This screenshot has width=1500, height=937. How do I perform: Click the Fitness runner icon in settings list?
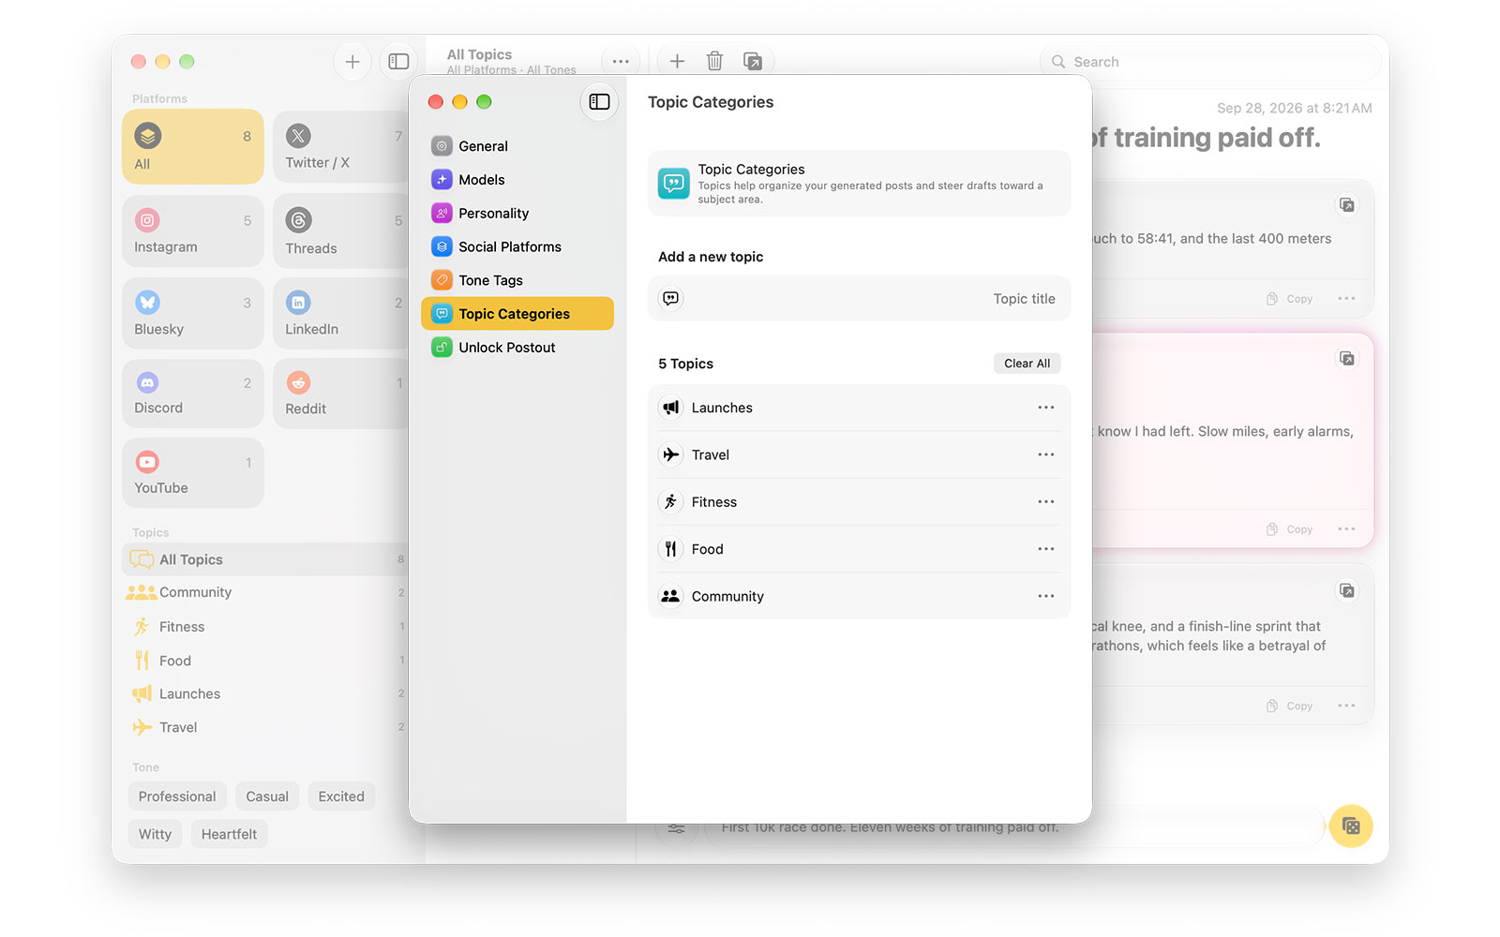pos(670,502)
